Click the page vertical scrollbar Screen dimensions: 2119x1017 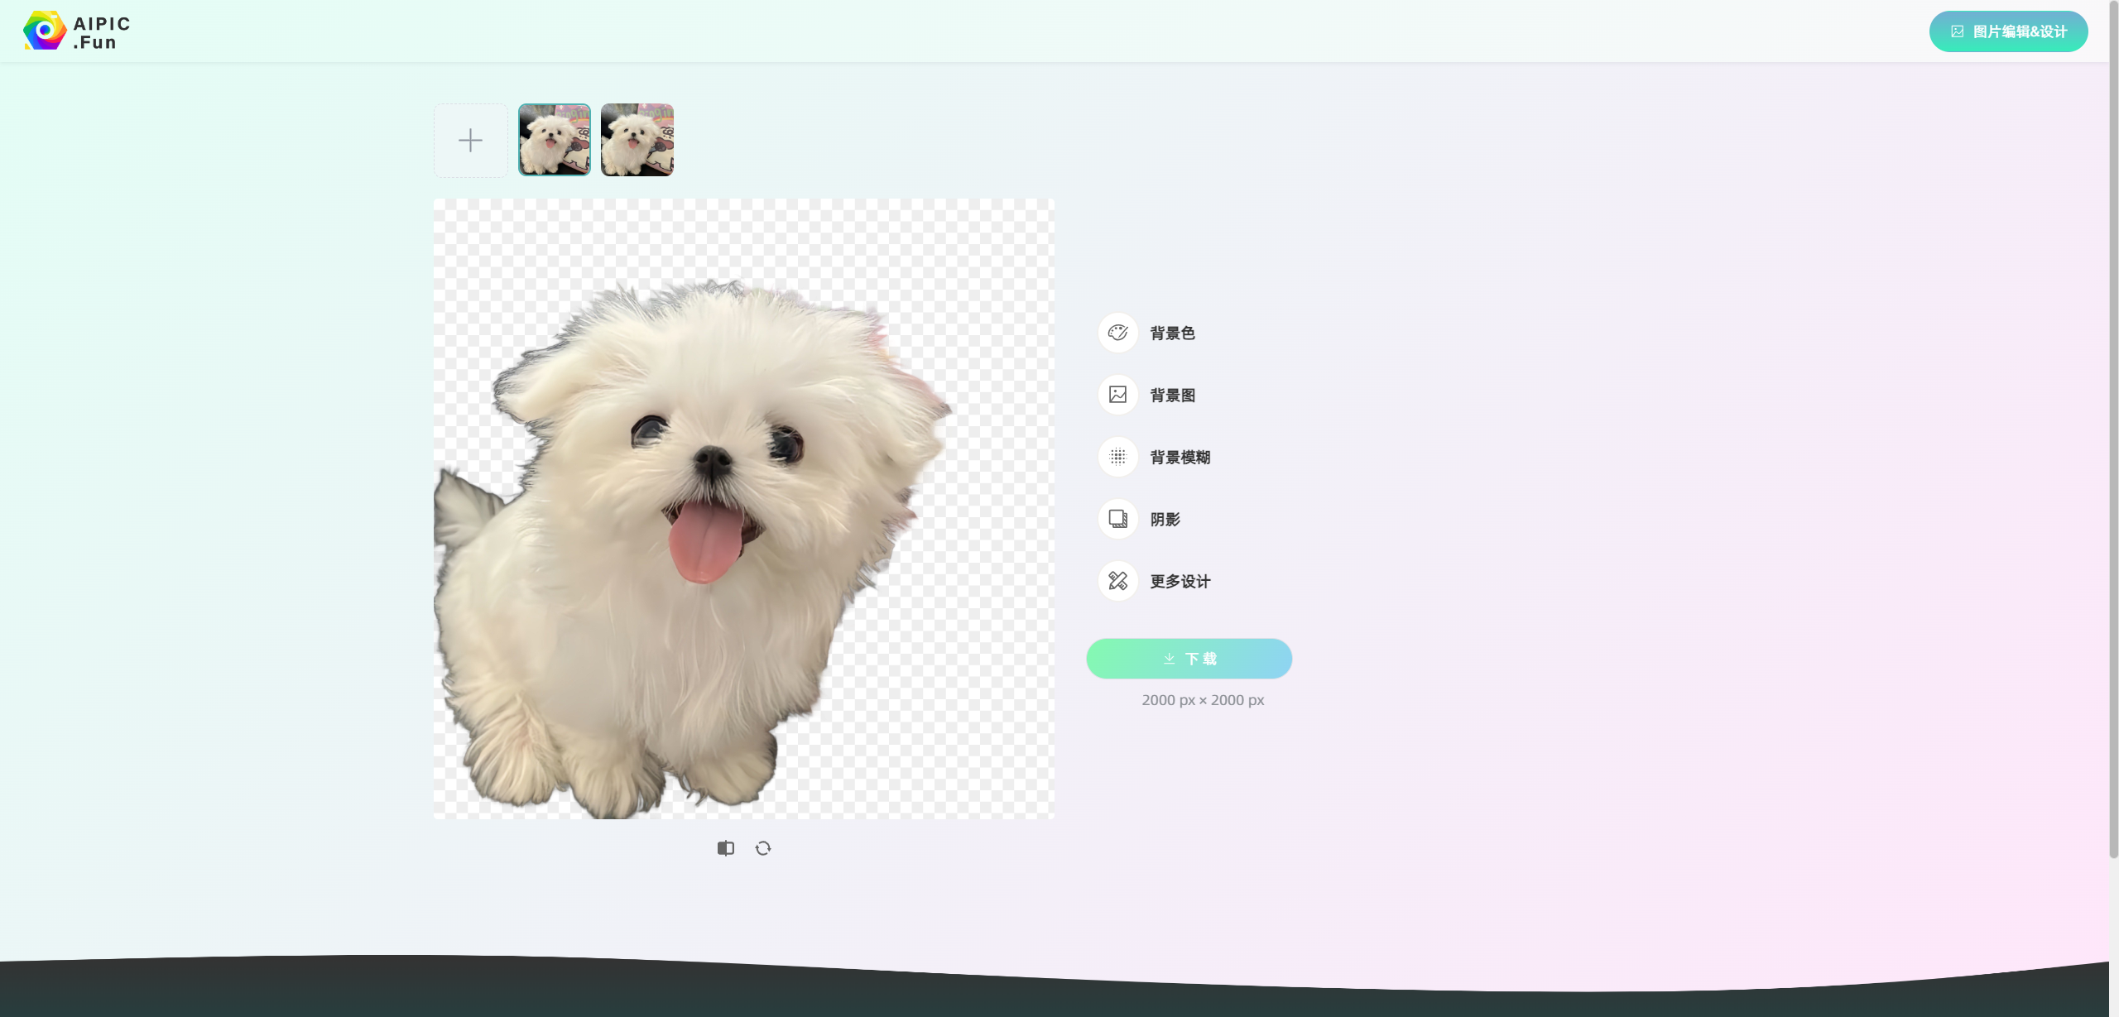coord(2113,430)
